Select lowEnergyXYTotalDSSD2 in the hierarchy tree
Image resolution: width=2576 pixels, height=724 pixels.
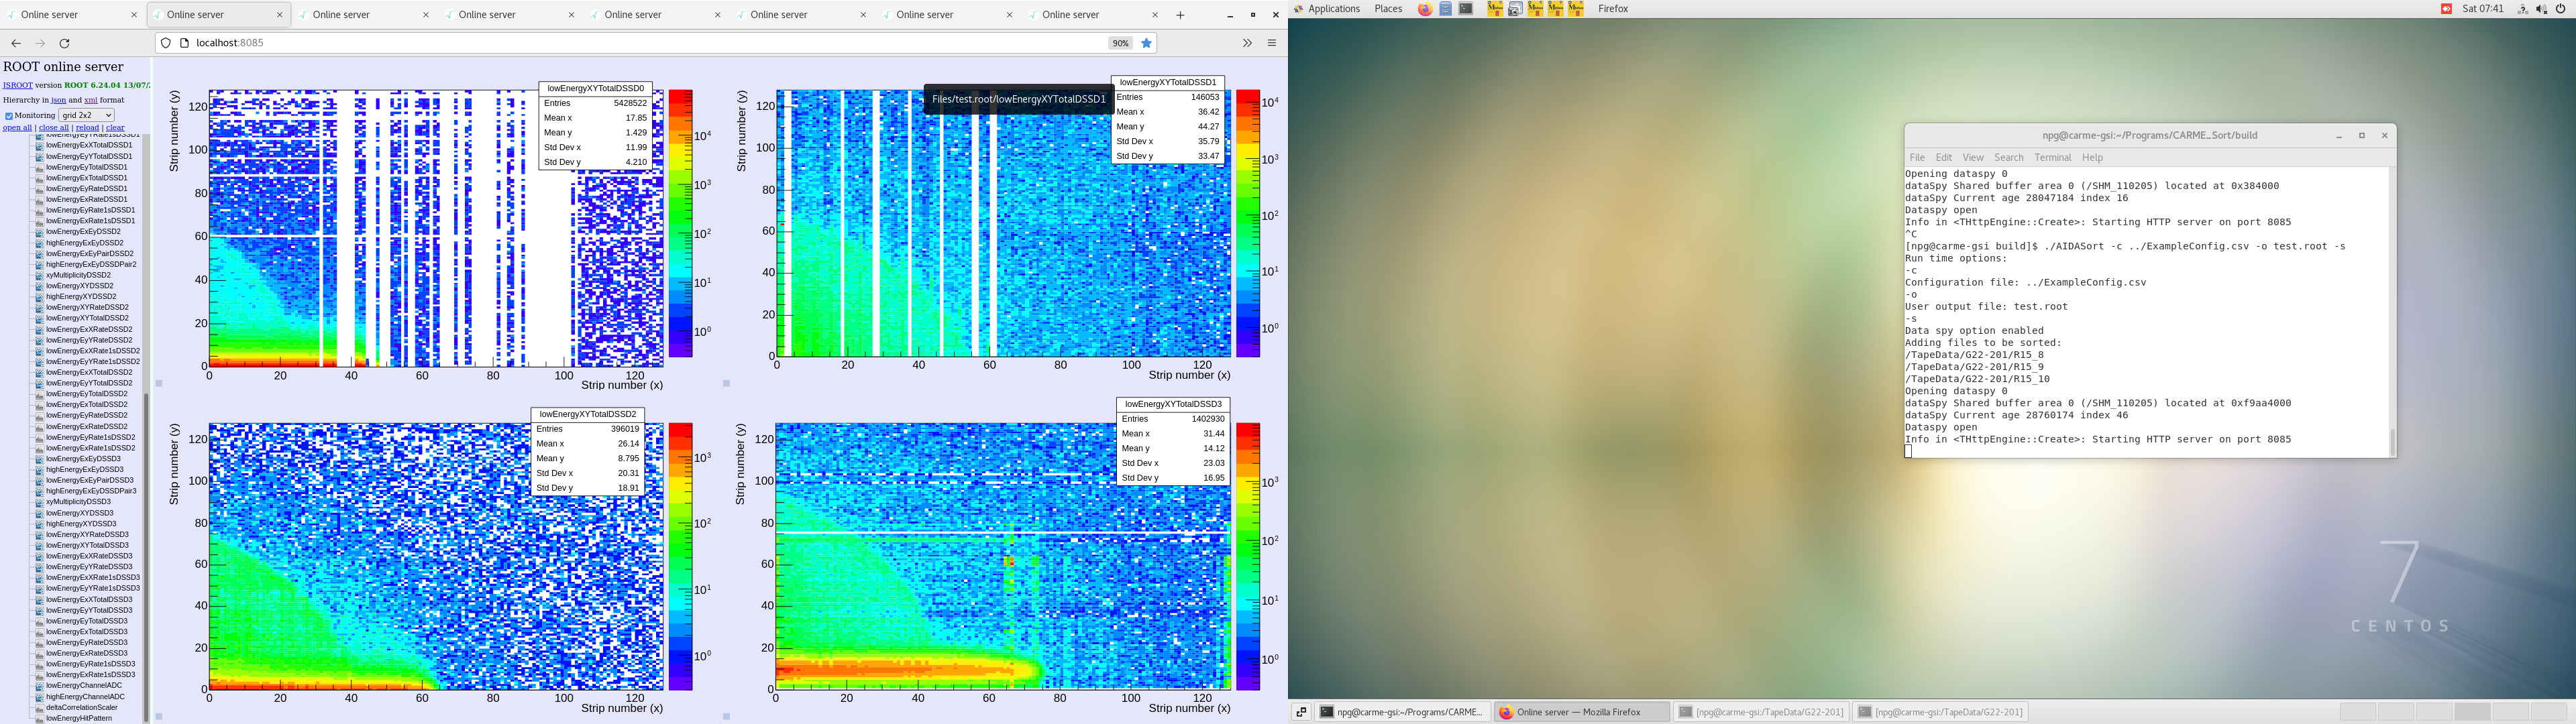pos(87,318)
